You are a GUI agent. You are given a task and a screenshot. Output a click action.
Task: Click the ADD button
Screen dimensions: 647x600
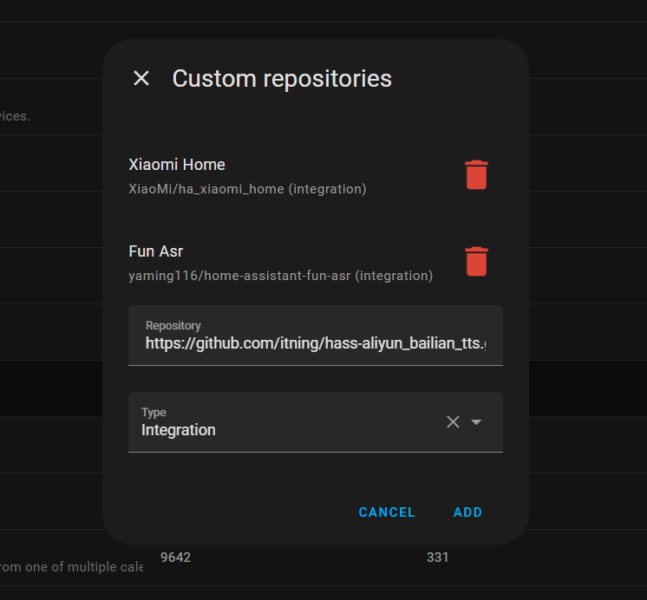(x=467, y=512)
